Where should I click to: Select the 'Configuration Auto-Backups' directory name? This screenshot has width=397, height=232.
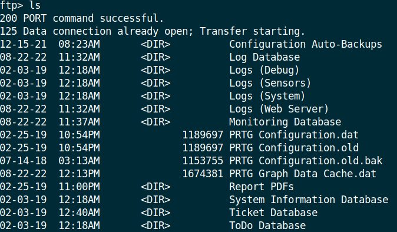click(x=306, y=44)
